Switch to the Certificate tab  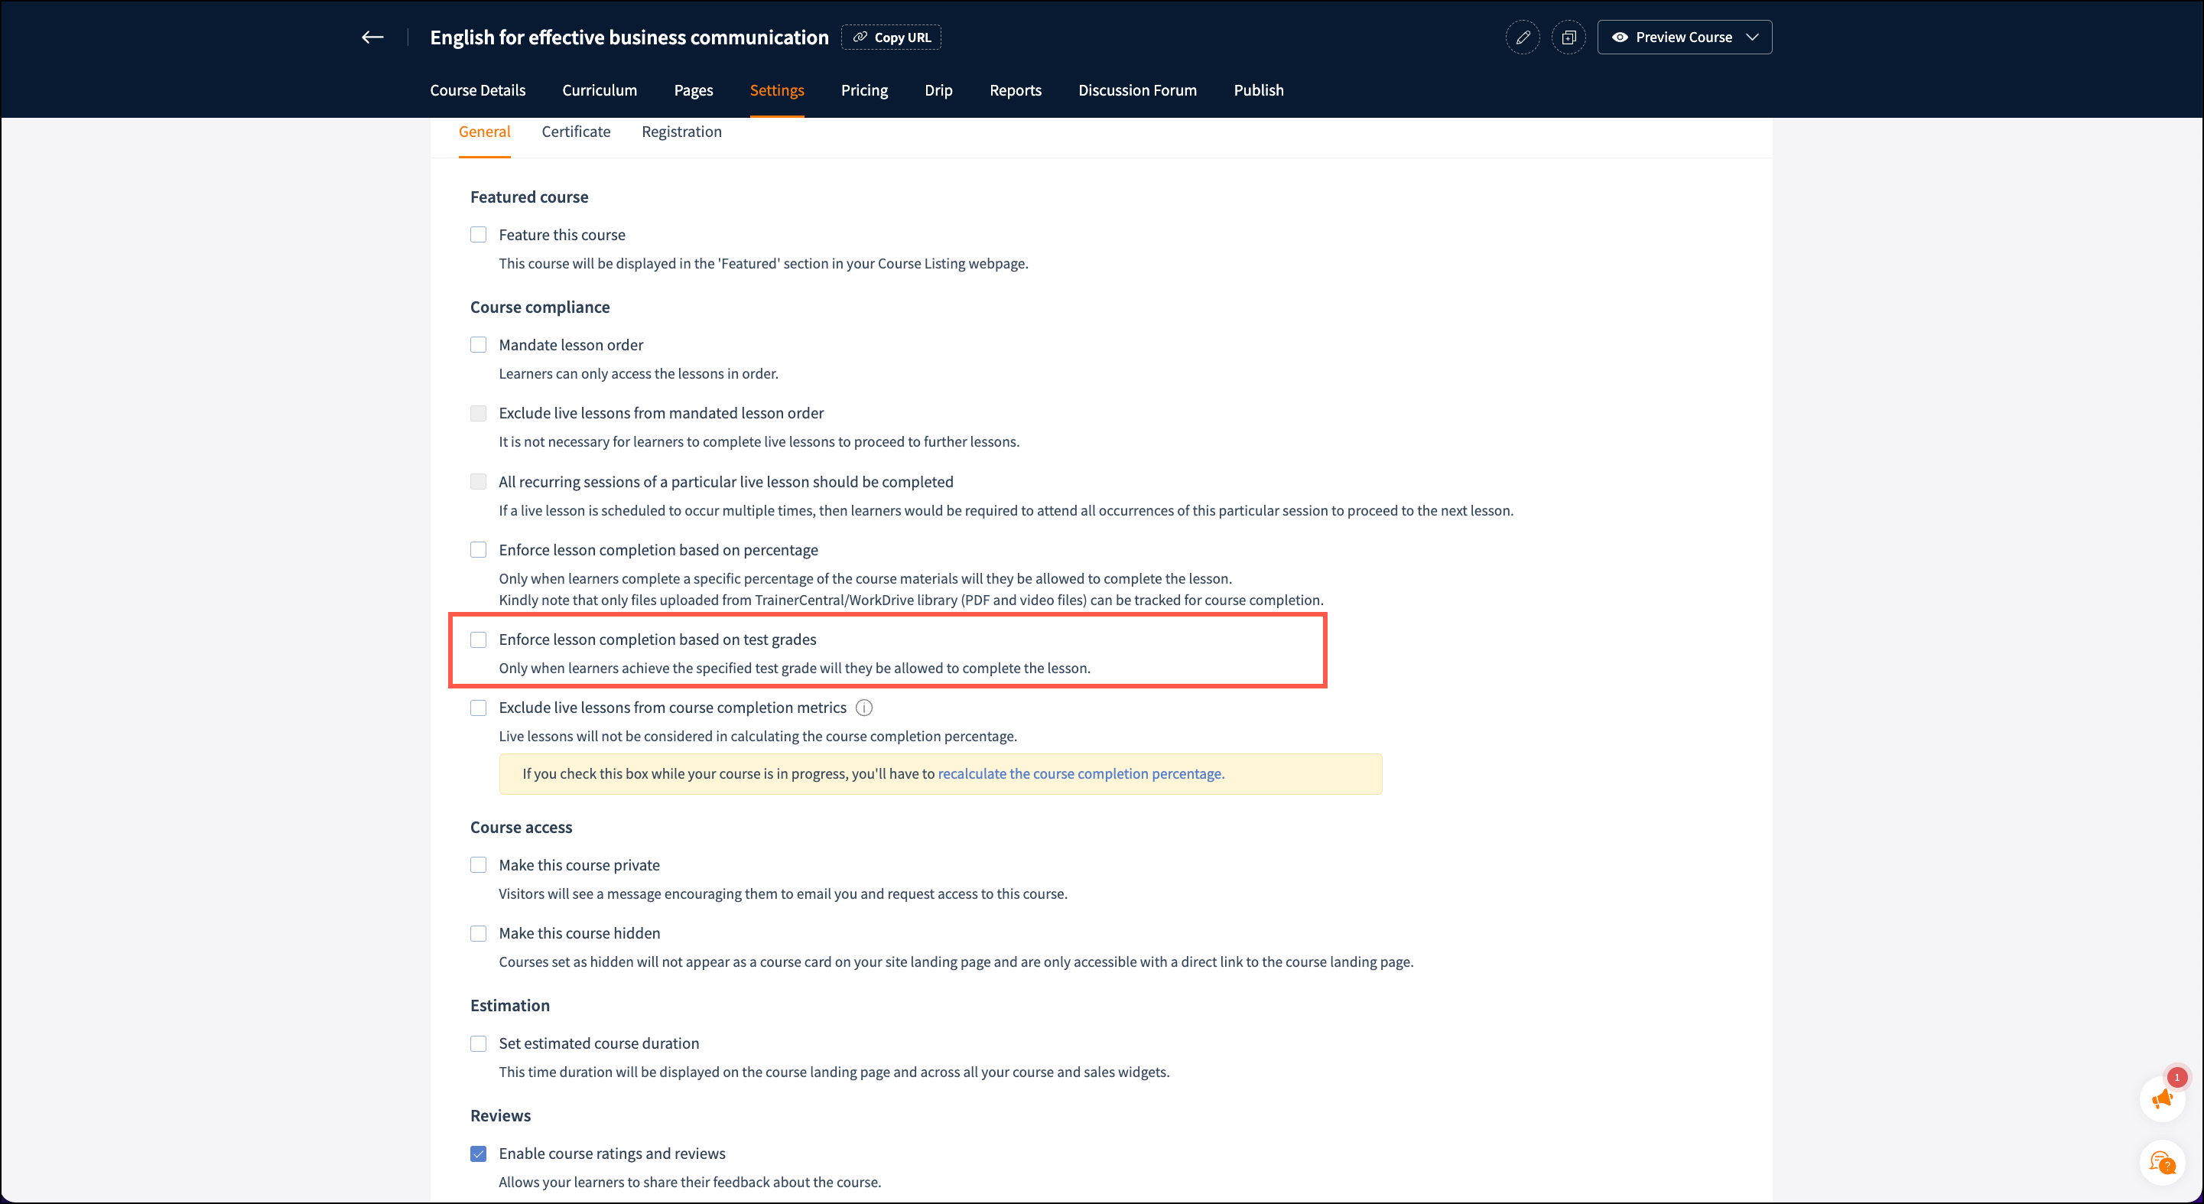(x=576, y=132)
